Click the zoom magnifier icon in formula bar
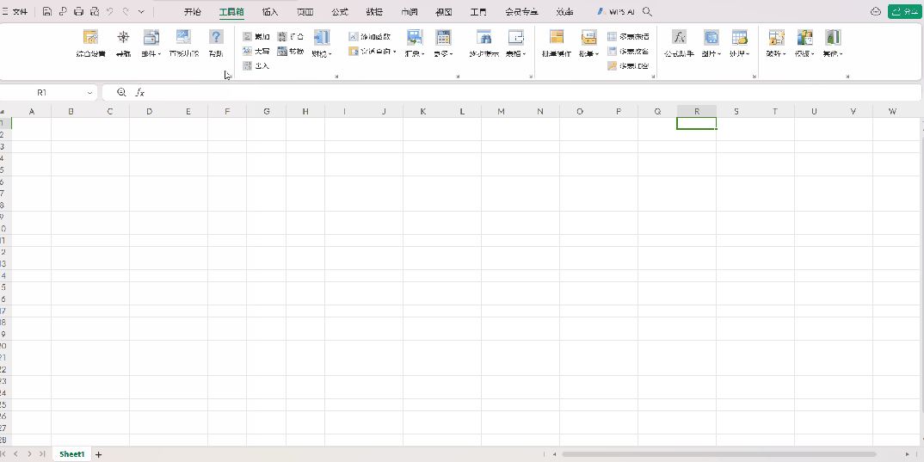The image size is (924, 462). click(121, 92)
